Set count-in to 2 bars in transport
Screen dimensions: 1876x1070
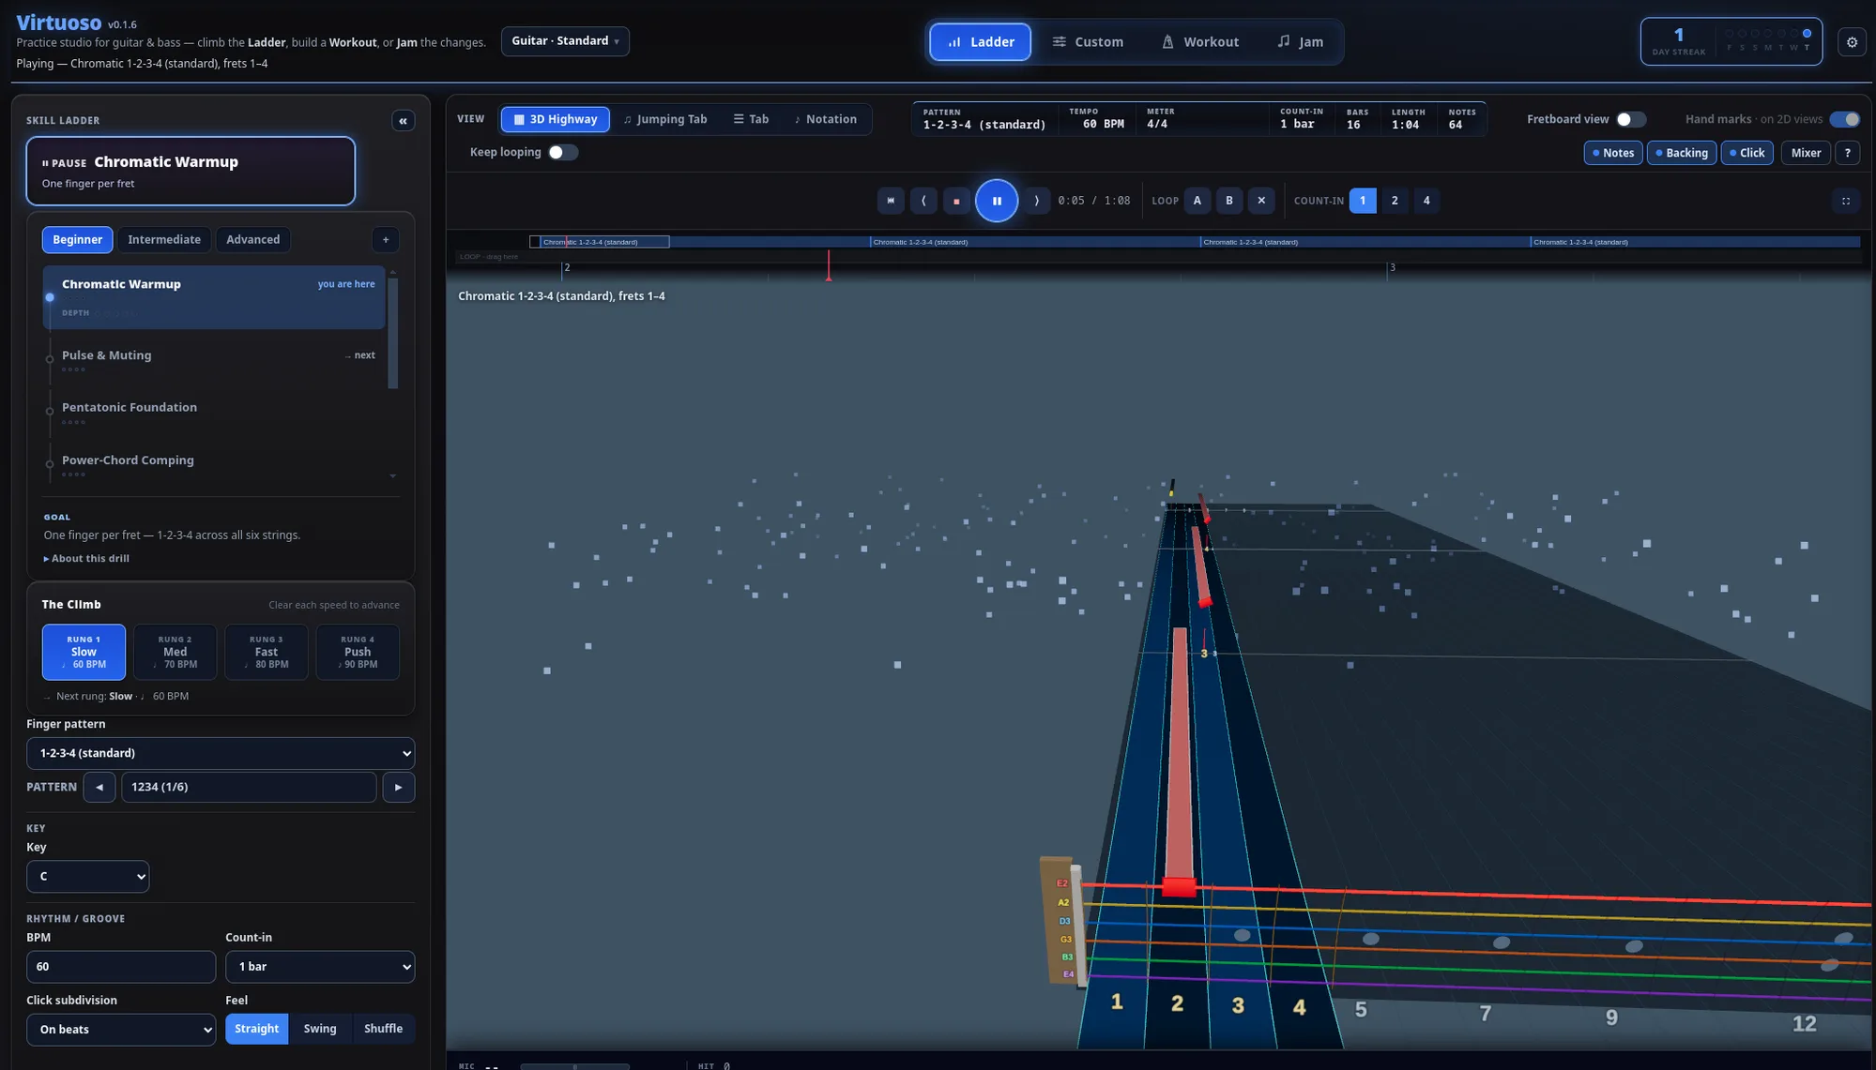click(1395, 201)
